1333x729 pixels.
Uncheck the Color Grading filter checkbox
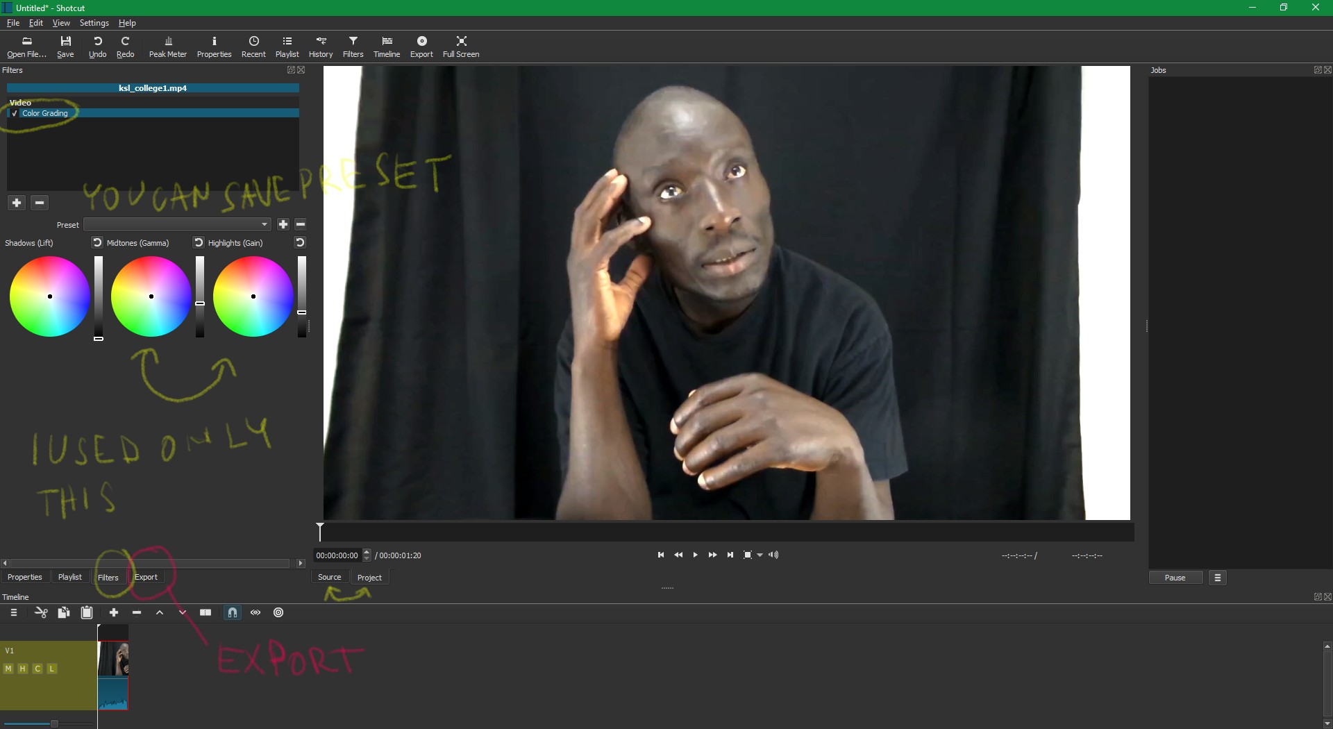(15, 113)
